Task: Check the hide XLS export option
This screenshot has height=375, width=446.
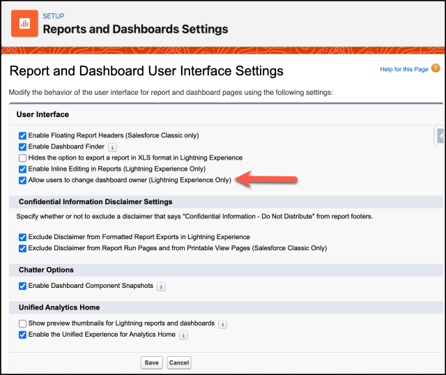Action: (x=23, y=158)
